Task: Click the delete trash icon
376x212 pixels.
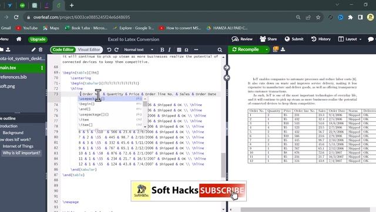Action: click(x=41, y=49)
